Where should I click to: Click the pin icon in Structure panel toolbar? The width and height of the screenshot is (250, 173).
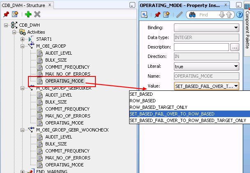tap(6, 14)
